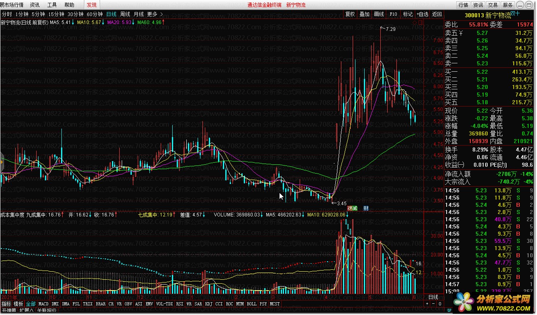Switch chart to 60分钟 period
The width and height of the screenshot is (537, 315).
95,14
